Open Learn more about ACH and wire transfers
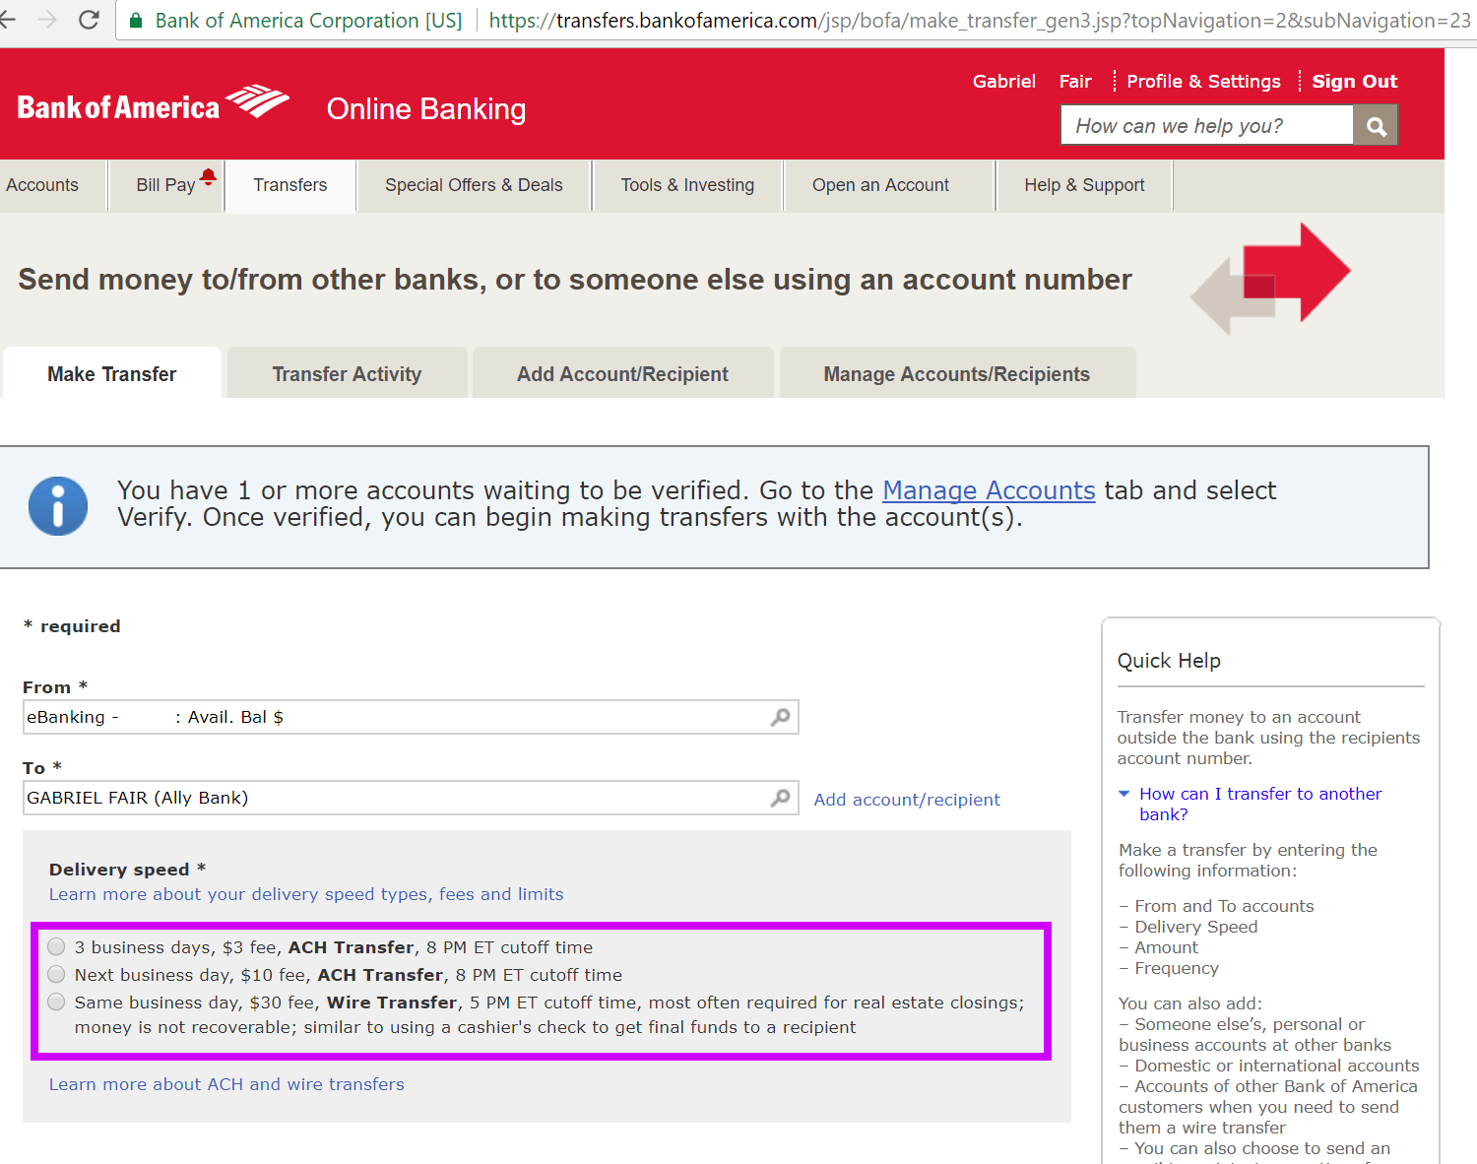 tap(226, 1084)
